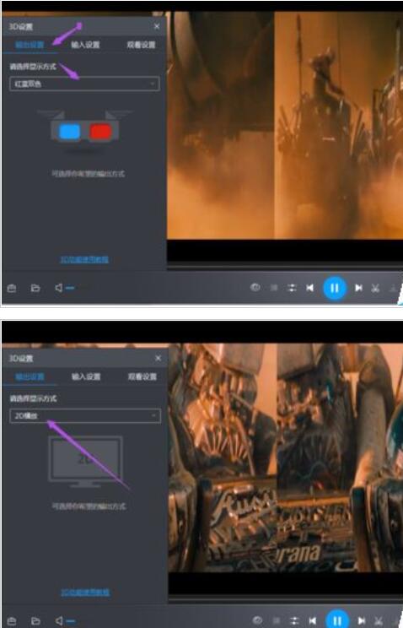This screenshot has width=403, height=628.
Task: Click the scissors clip icon in the 红蓝双色 player
Action: 375,288
